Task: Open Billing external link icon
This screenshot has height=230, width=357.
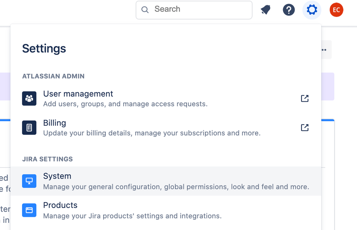Action: [304, 128]
